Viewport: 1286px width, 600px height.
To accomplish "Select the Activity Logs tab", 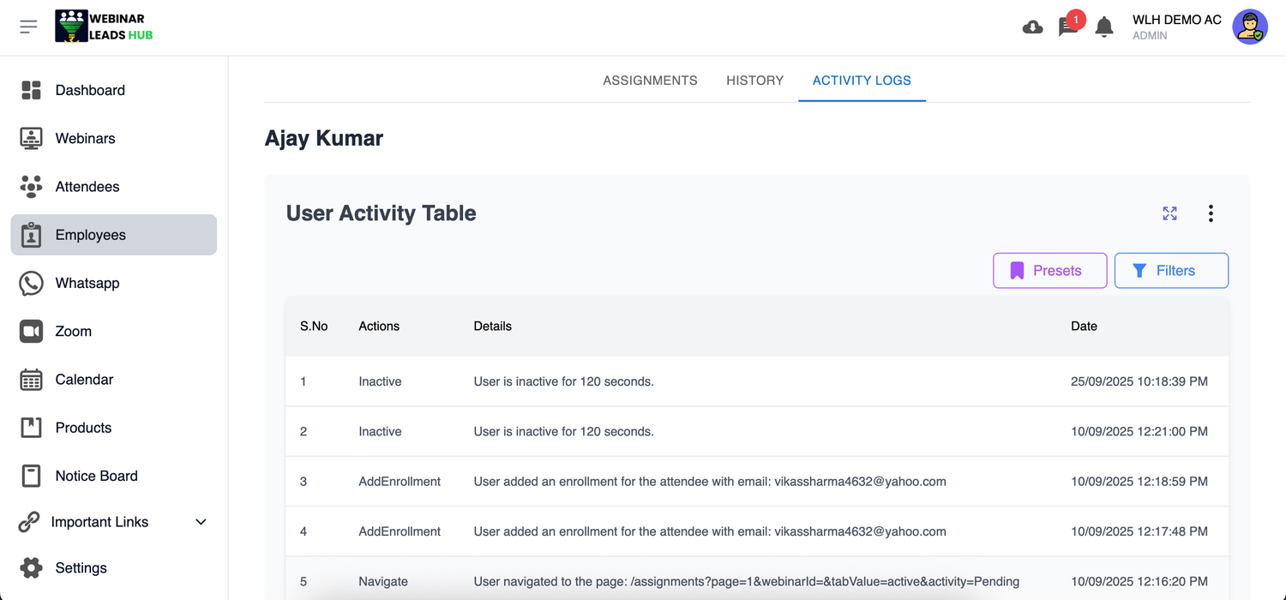I will click(x=862, y=81).
